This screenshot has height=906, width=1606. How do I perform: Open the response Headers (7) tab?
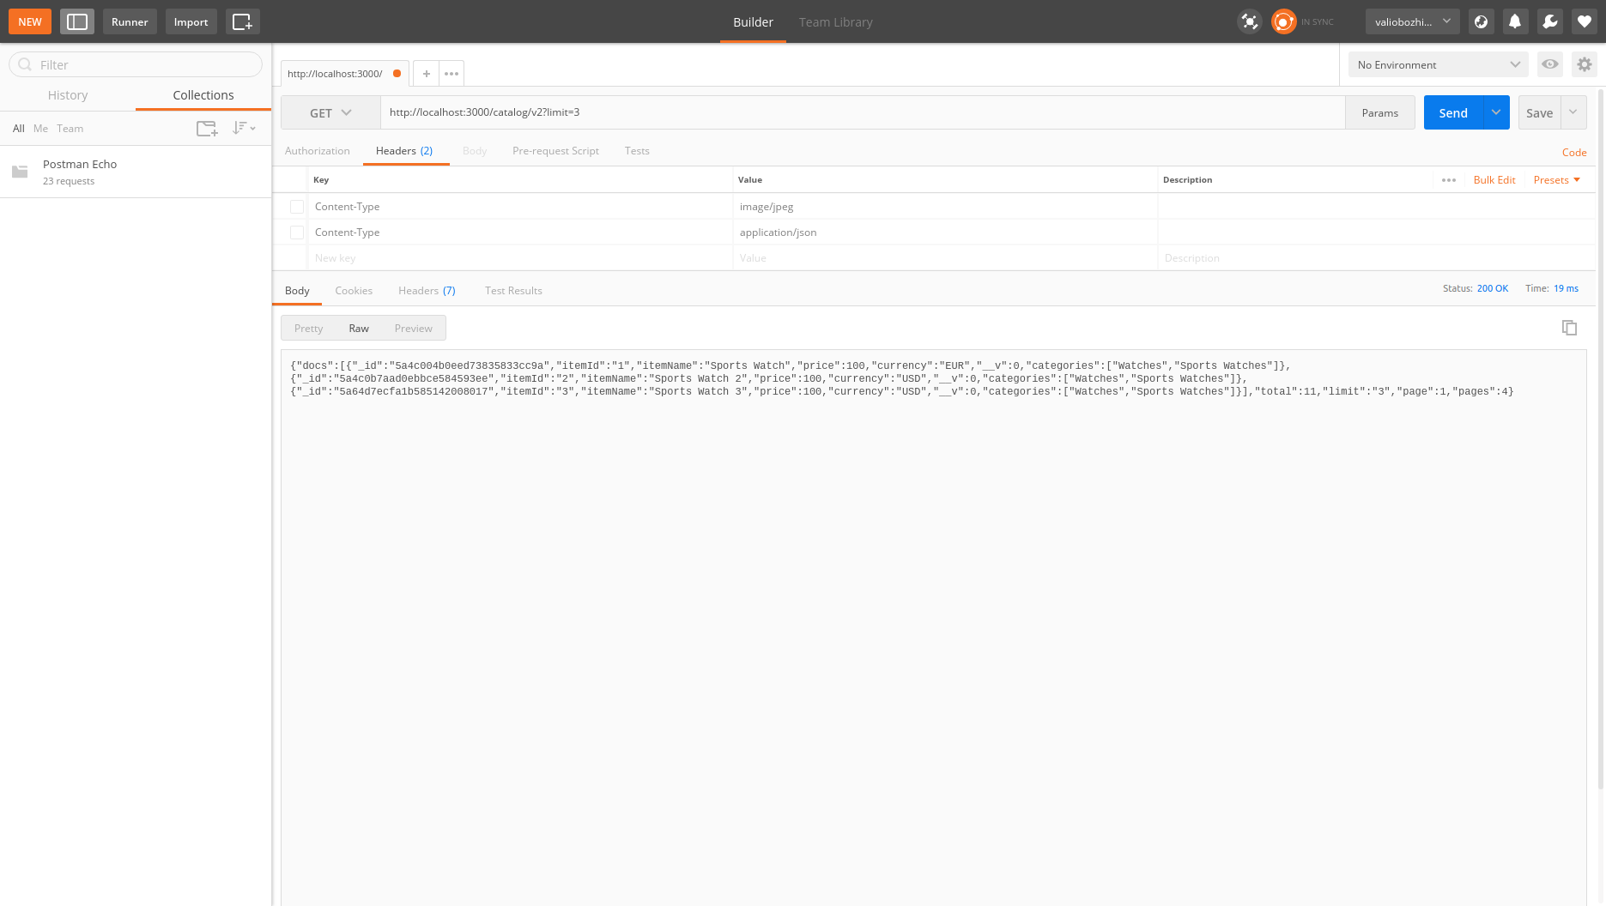tap(427, 291)
